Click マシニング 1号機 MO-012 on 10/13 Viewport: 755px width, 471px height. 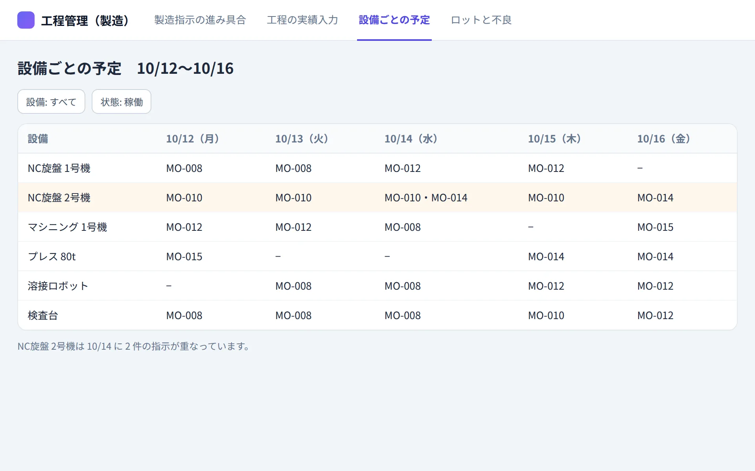tap(293, 227)
